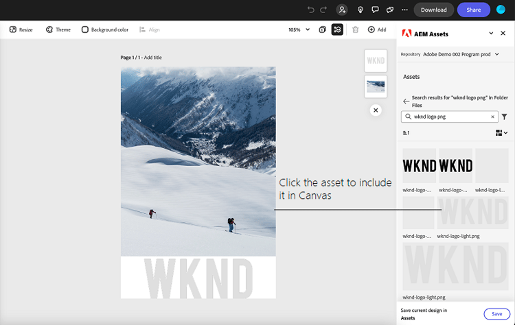
Task: Clear the search text with X
Action: [492, 117]
